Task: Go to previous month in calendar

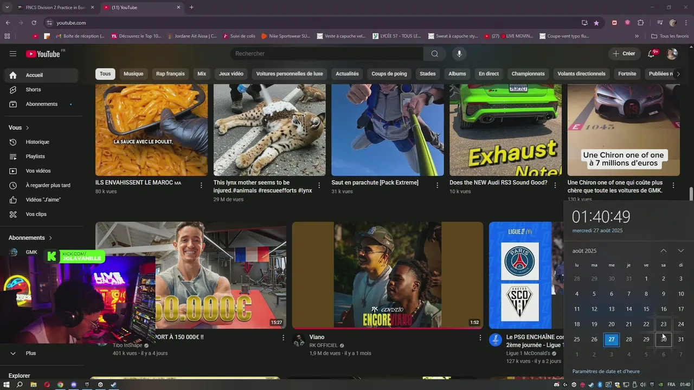Action: pos(664,251)
